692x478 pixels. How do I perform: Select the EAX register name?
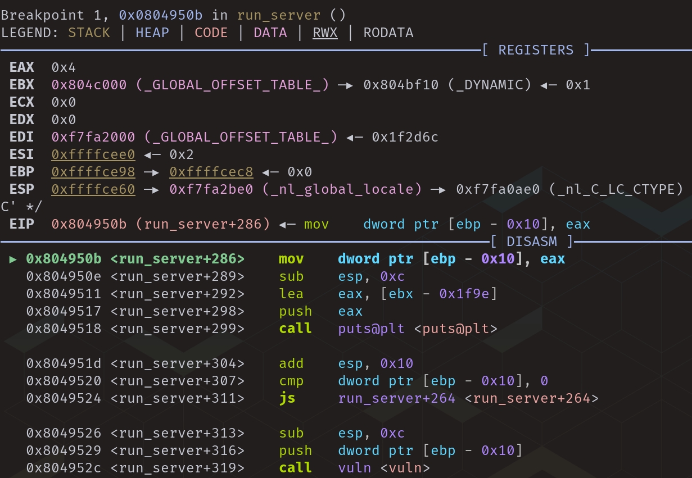(x=22, y=67)
